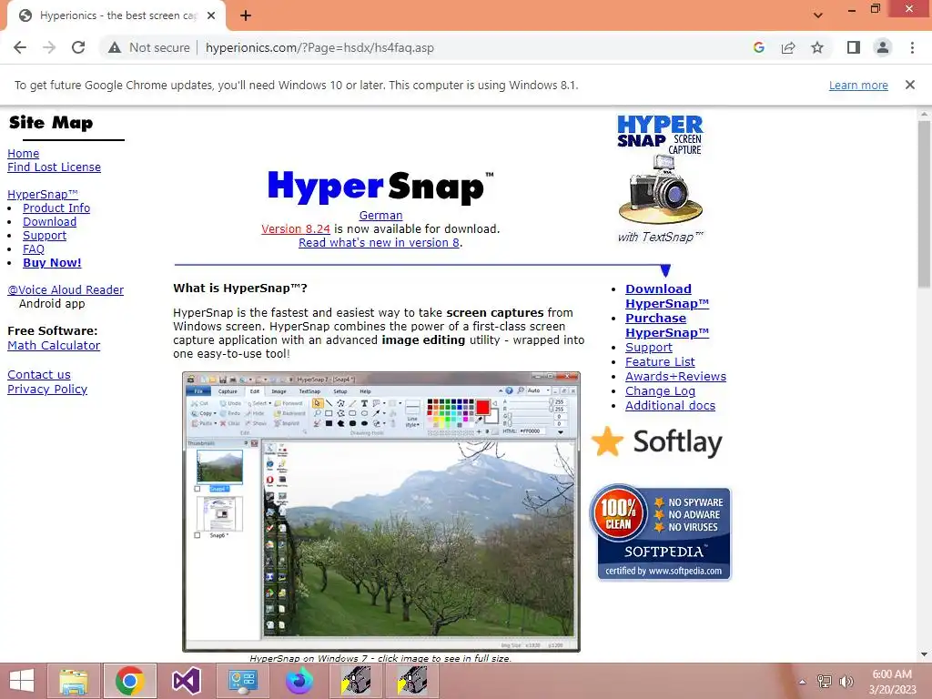The width and height of the screenshot is (932, 699).
Task: Open the Learn more link
Action: (x=858, y=85)
